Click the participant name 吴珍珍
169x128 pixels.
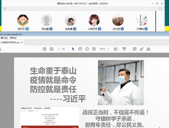(21, 29)
